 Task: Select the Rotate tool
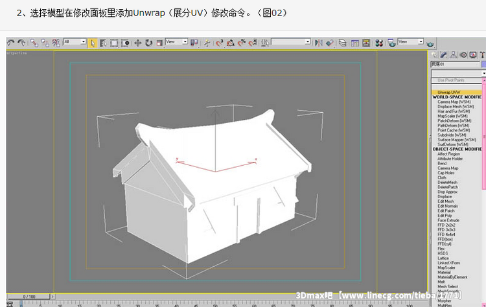tap(149, 43)
